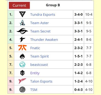Click the Team Aster logo icon
This screenshot has width=101, height=95.
[x=22, y=23]
